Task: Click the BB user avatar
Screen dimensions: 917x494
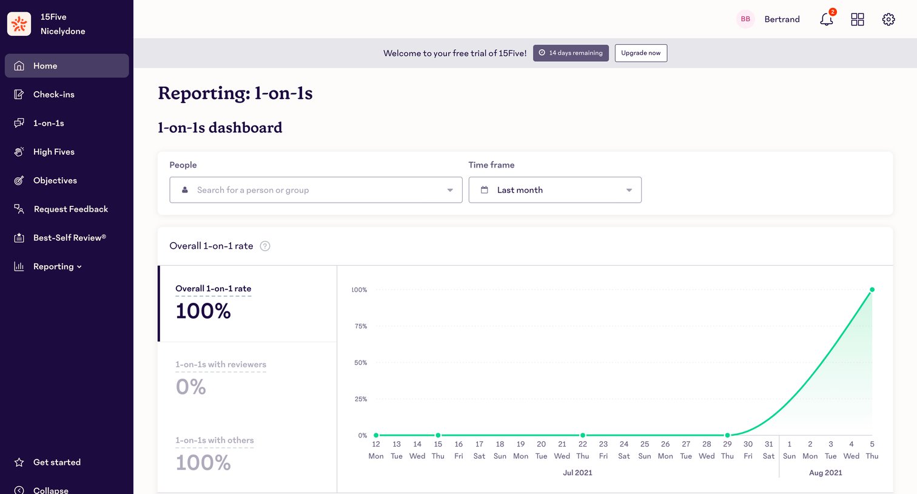Action: (x=745, y=19)
